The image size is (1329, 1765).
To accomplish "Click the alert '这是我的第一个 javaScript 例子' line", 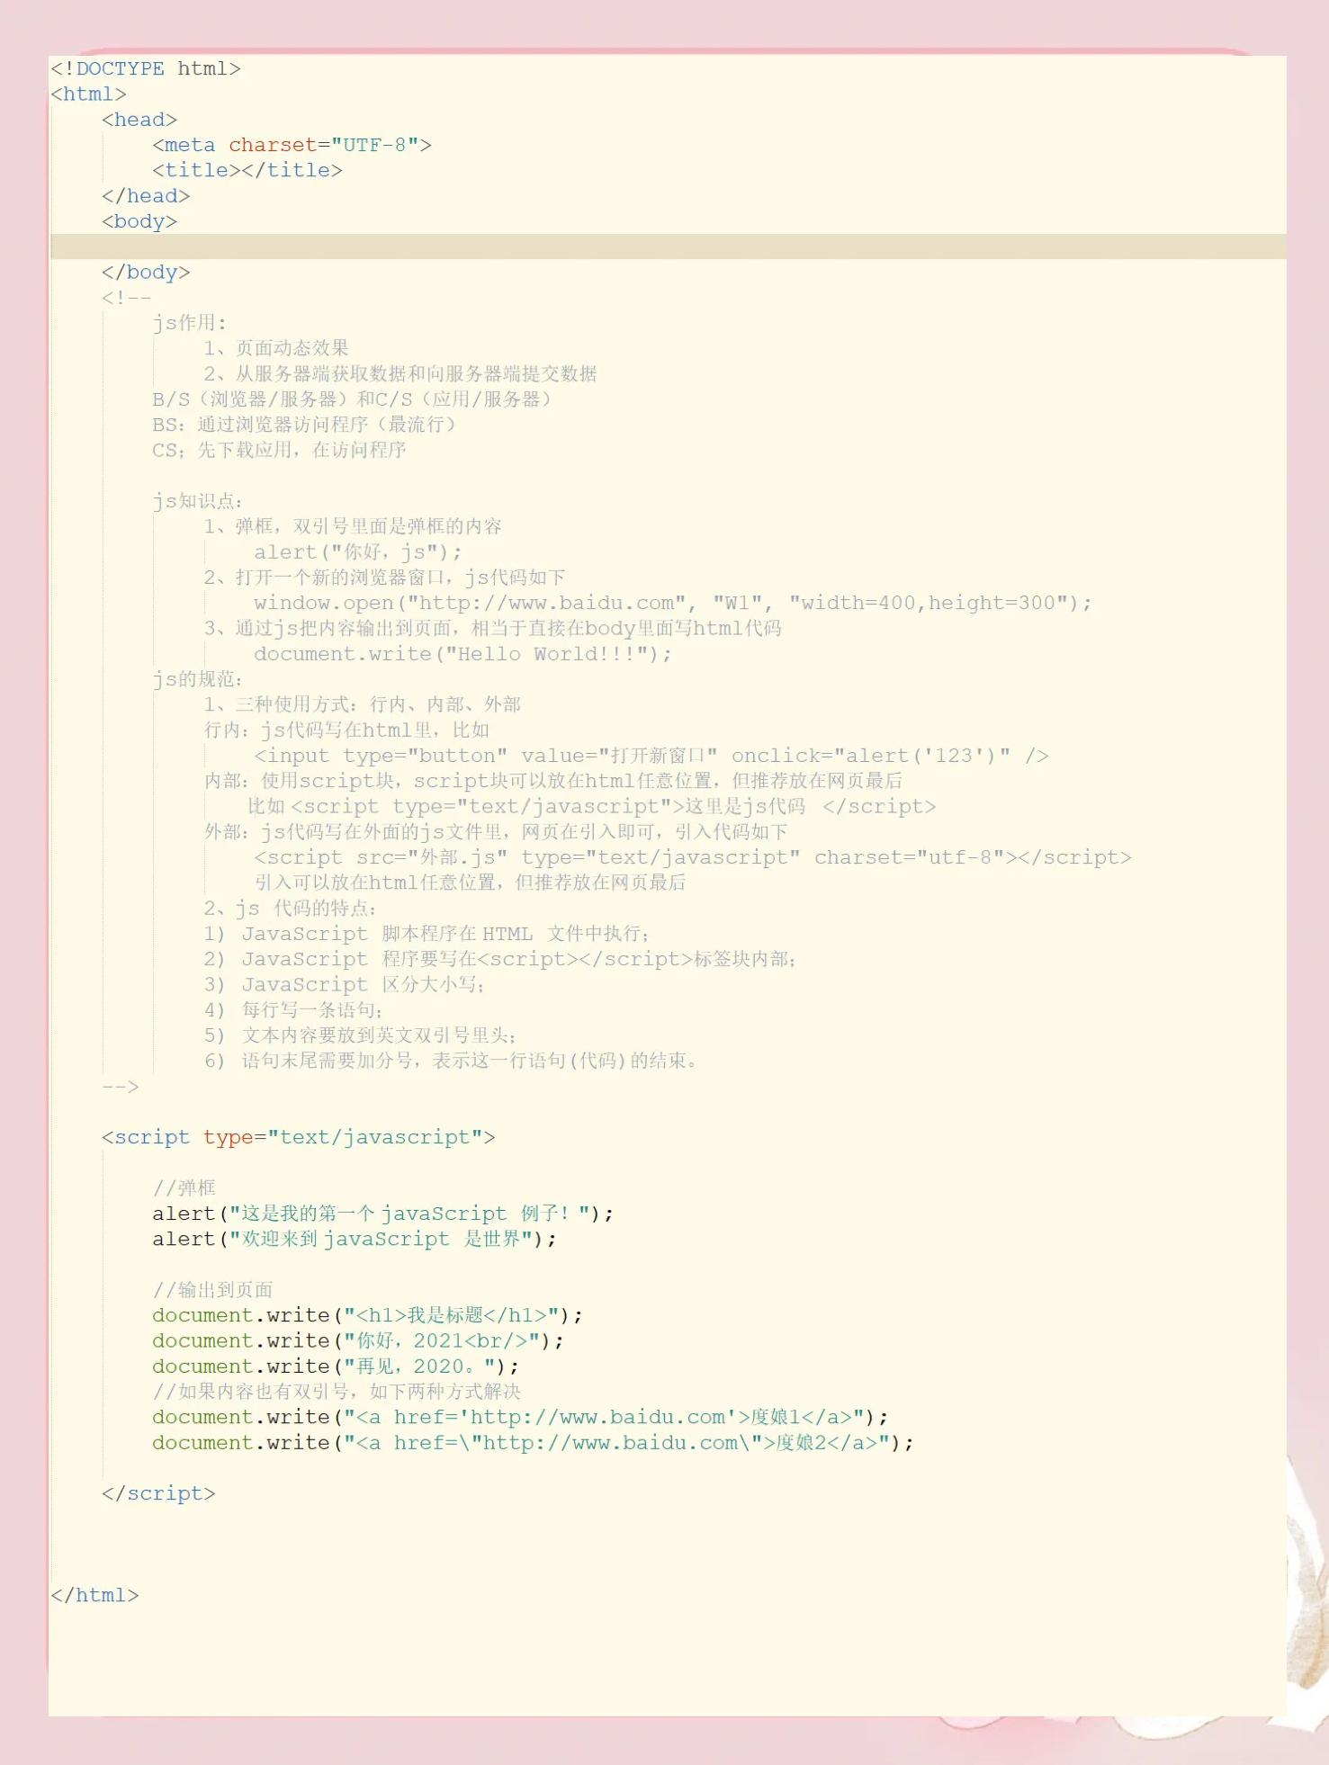I will click(382, 1214).
